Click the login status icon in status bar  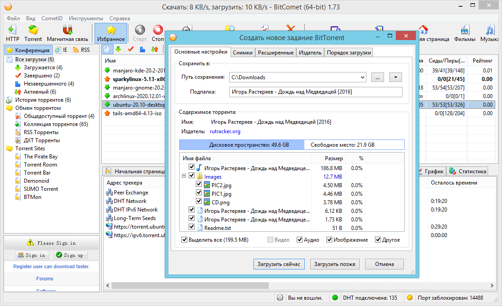coord(280,298)
